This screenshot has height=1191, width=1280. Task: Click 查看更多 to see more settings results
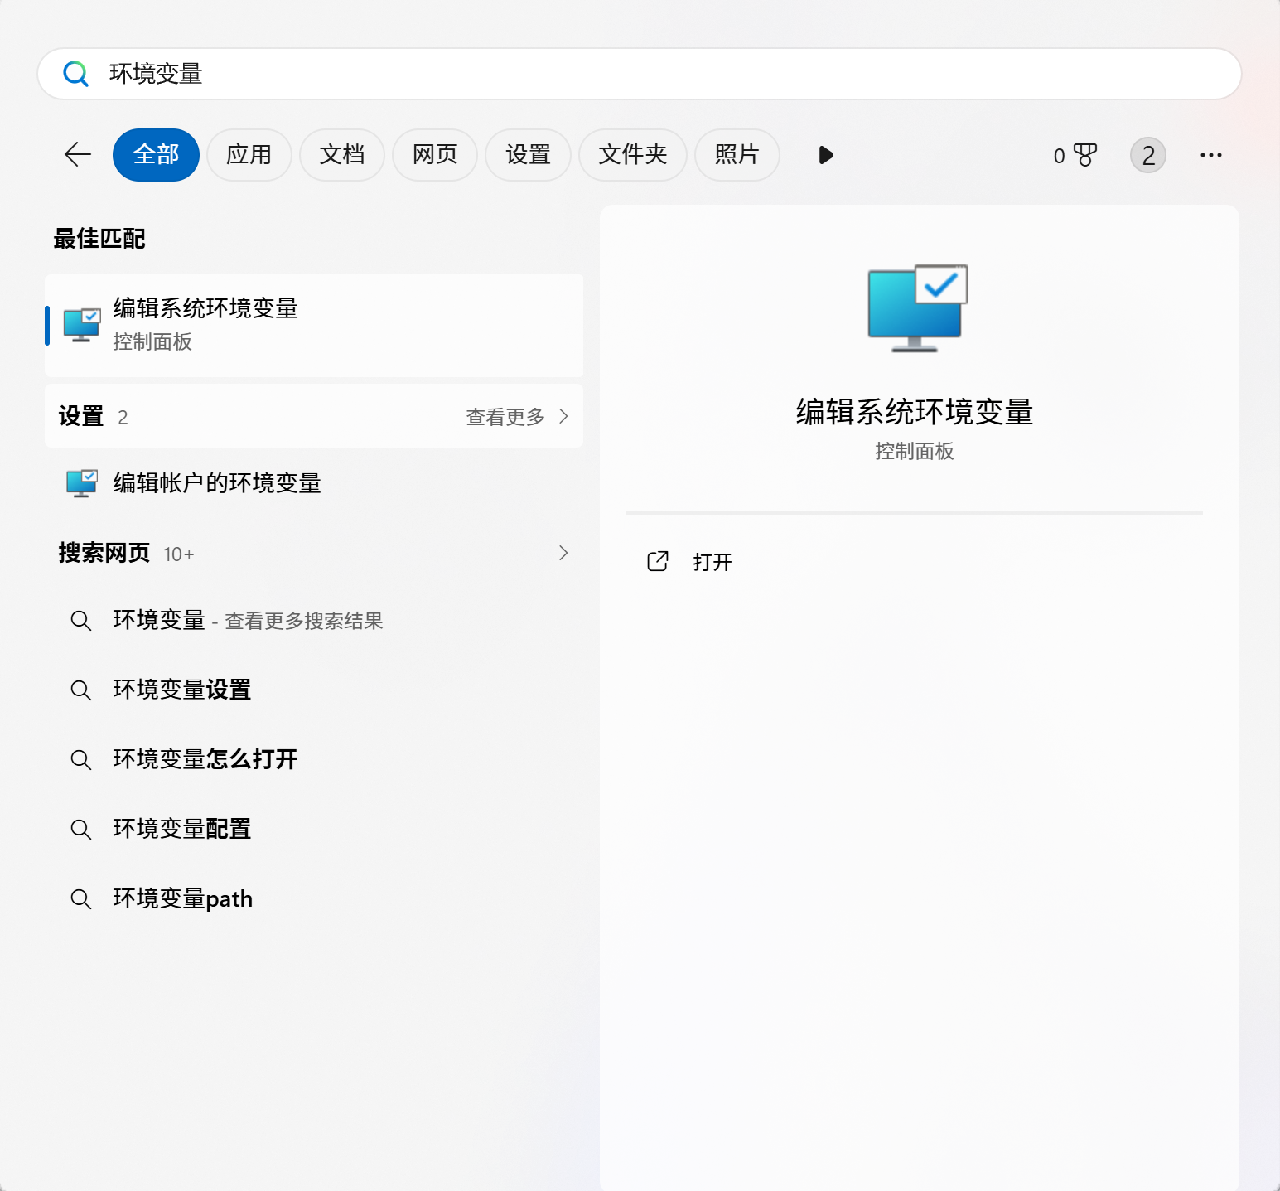[505, 417]
